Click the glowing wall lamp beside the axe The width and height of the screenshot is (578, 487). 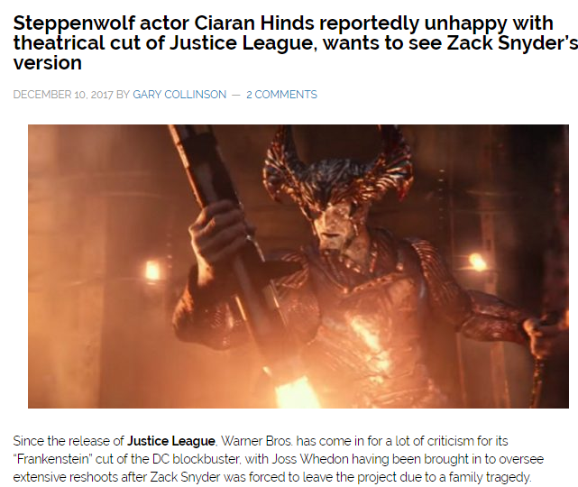point(152,271)
